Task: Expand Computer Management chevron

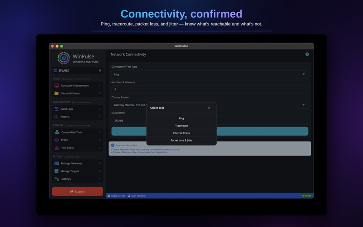Action: pos(99,85)
